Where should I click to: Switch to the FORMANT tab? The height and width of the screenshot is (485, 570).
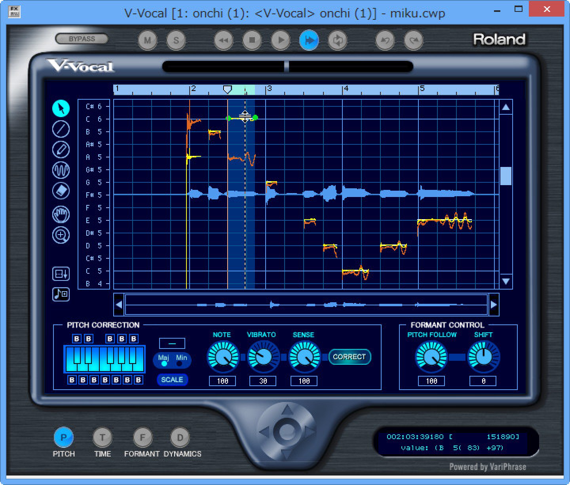(x=142, y=438)
